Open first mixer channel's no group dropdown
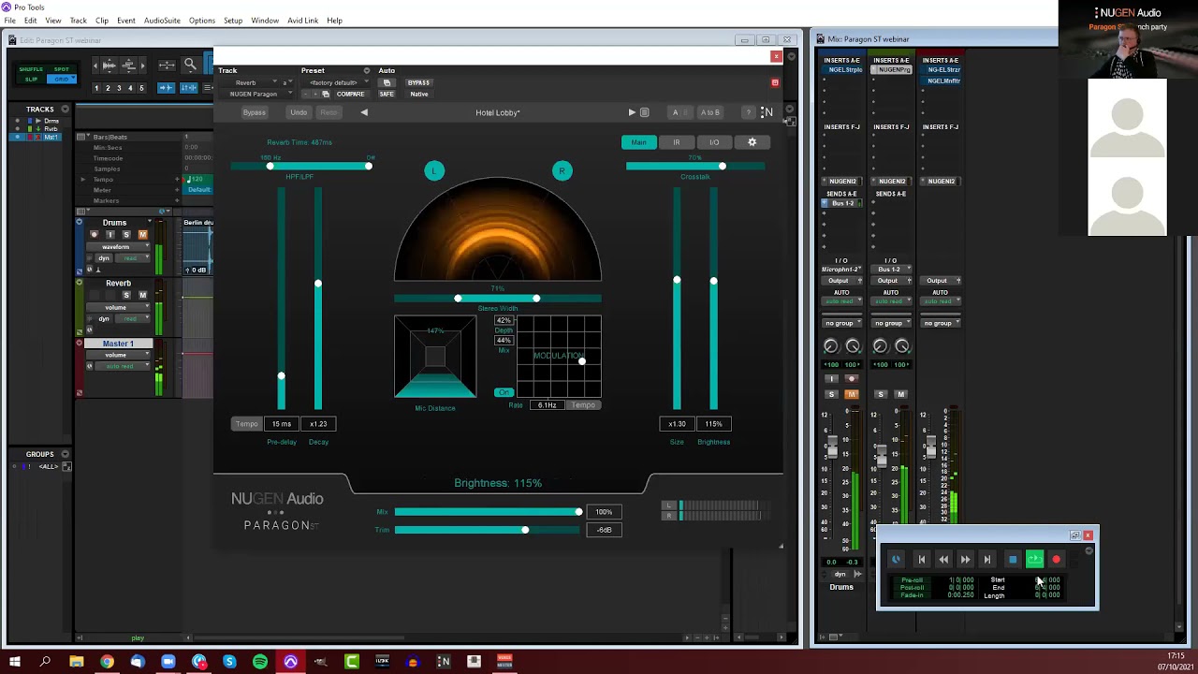 (x=840, y=323)
